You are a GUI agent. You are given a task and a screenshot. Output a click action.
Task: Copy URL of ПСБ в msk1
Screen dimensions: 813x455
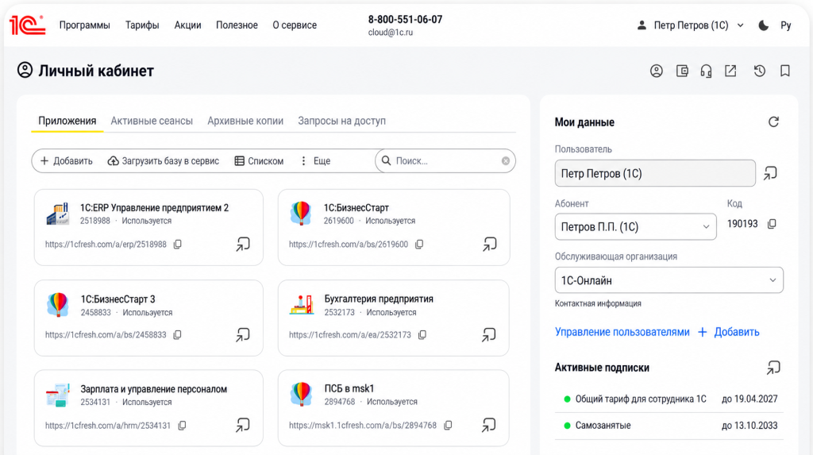pyautogui.click(x=448, y=426)
